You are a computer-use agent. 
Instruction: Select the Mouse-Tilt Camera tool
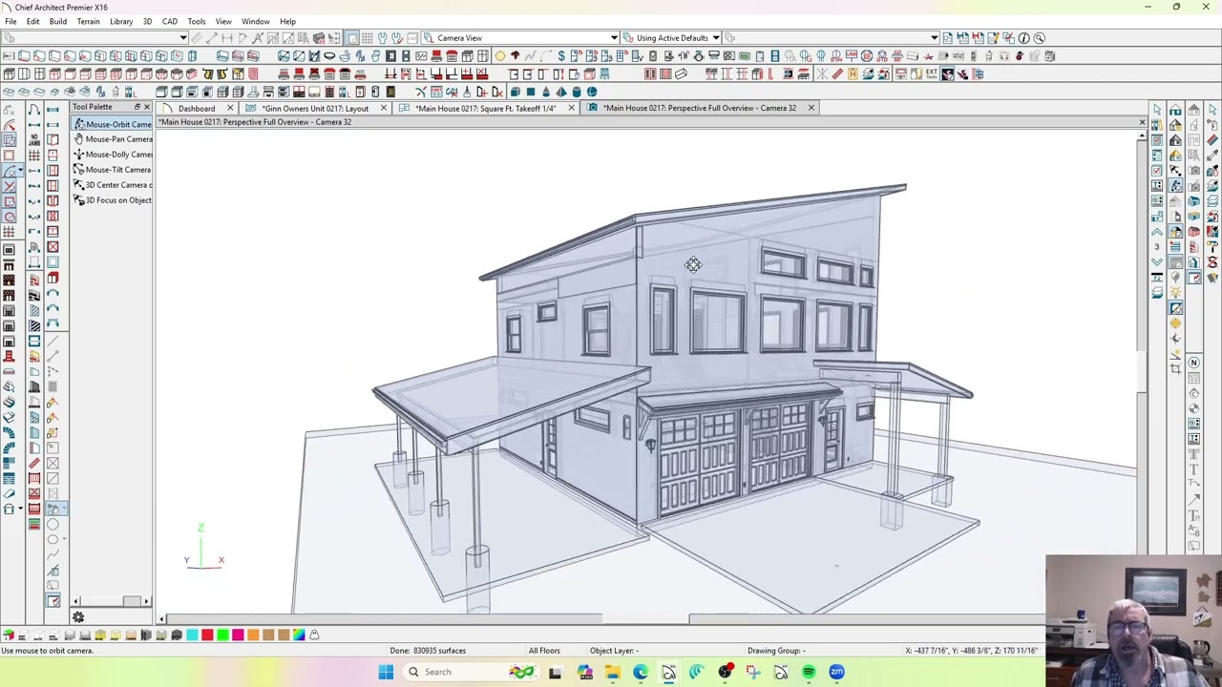point(113,170)
